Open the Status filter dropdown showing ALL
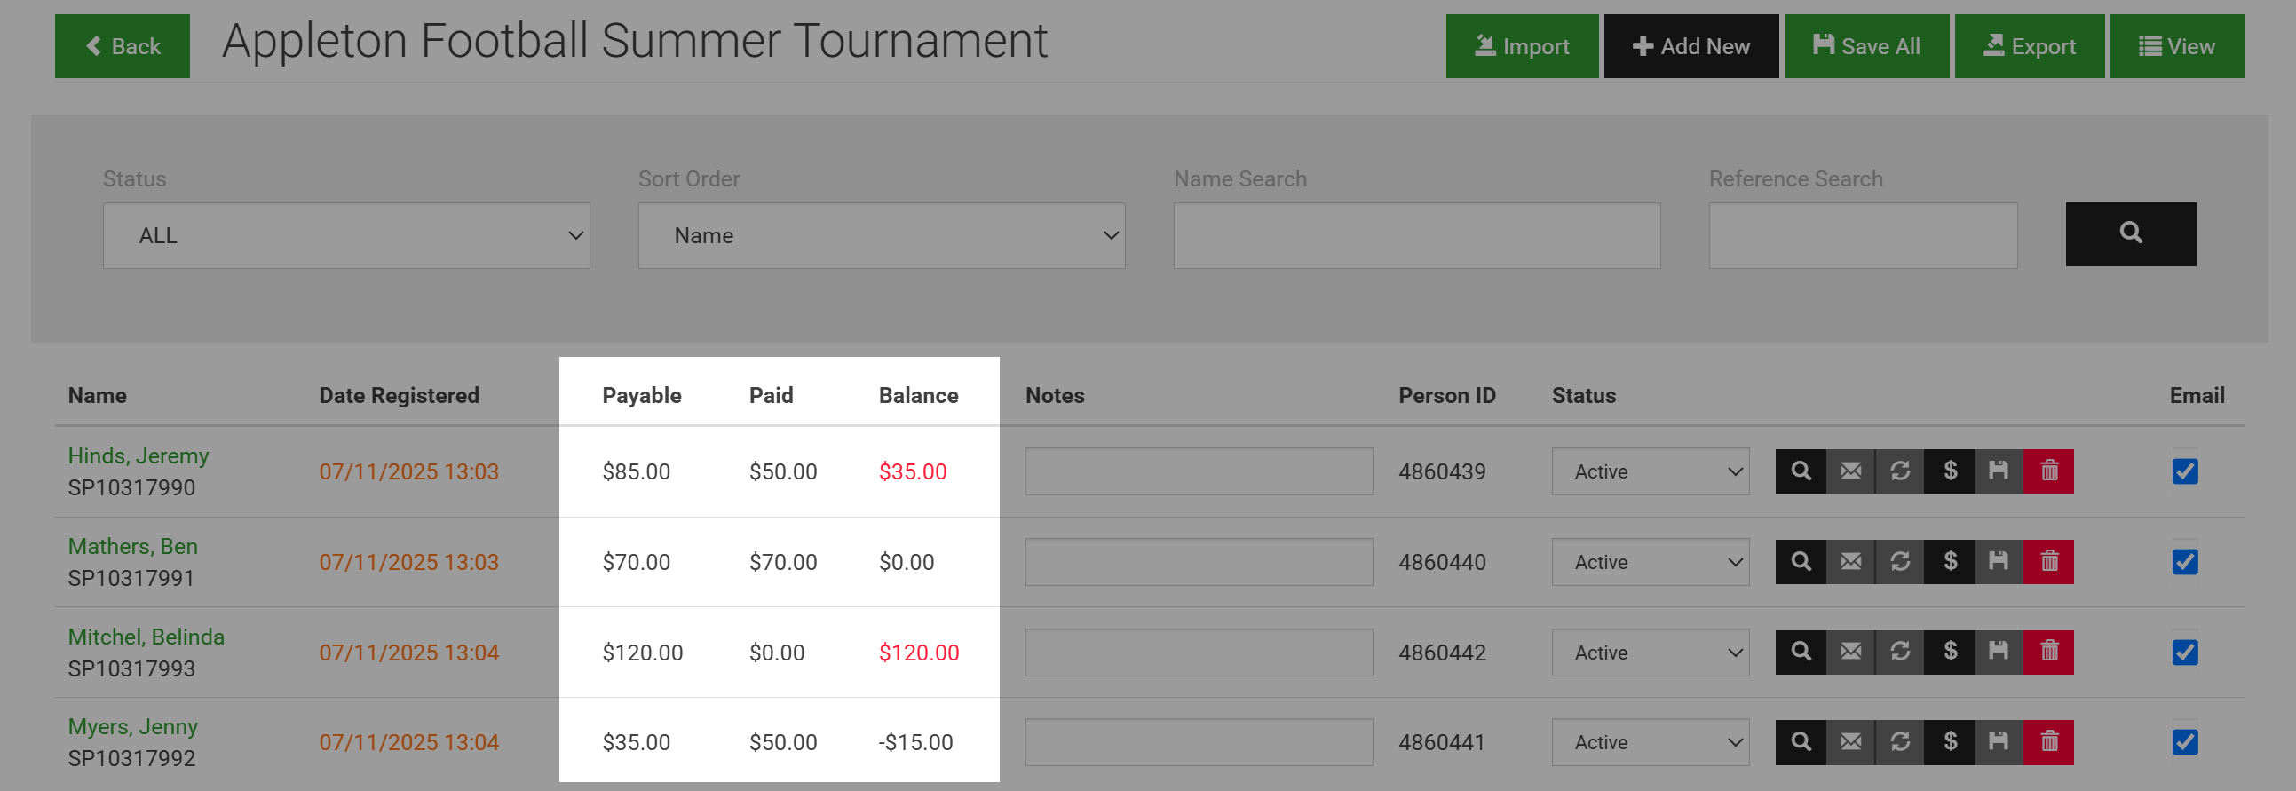 (x=346, y=236)
